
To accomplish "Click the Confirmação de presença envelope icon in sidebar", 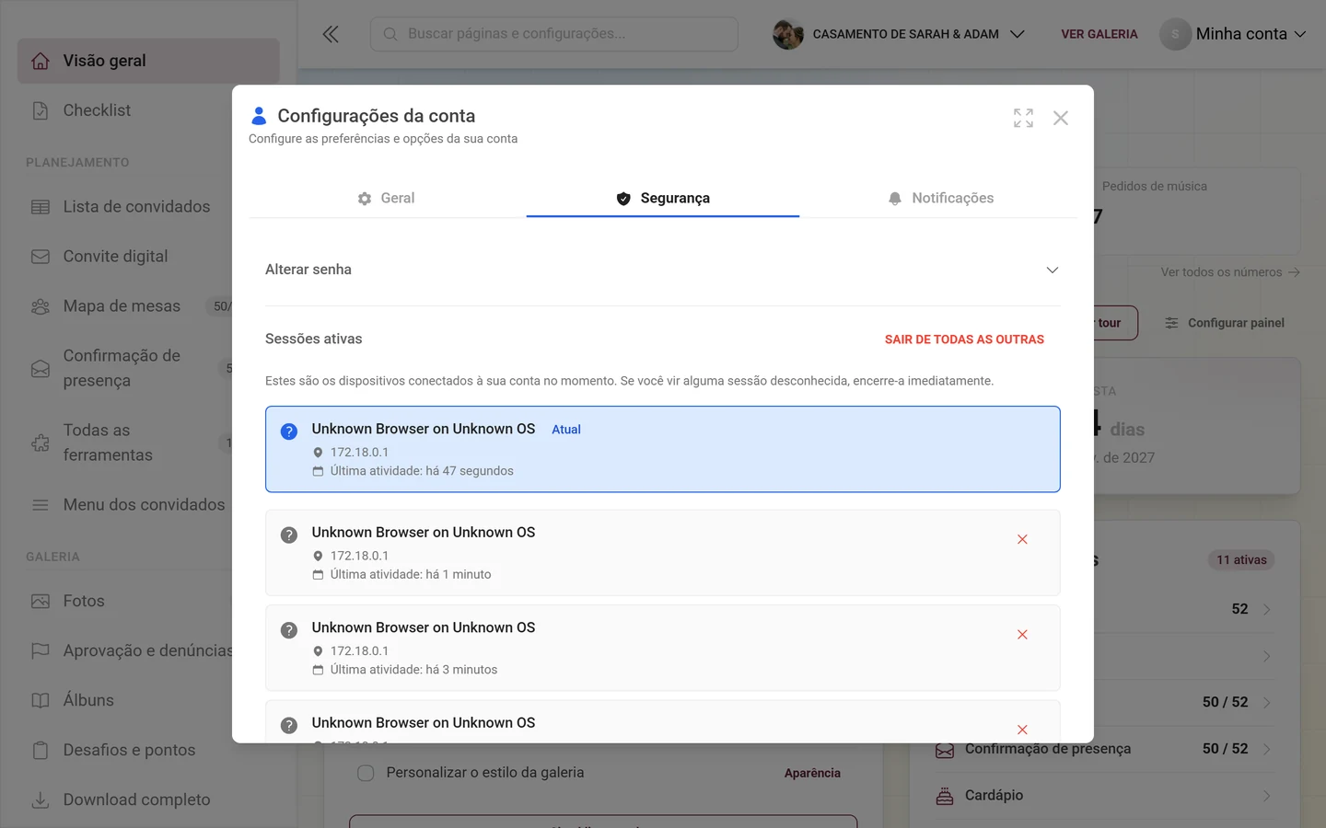I will click(41, 369).
